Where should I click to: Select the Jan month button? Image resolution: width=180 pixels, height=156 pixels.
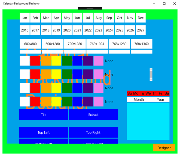[x=25, y=18]
